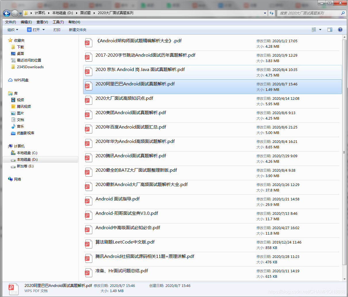
Task: Click 面试题 segment in address bar
Action: [x=85, y=13]
